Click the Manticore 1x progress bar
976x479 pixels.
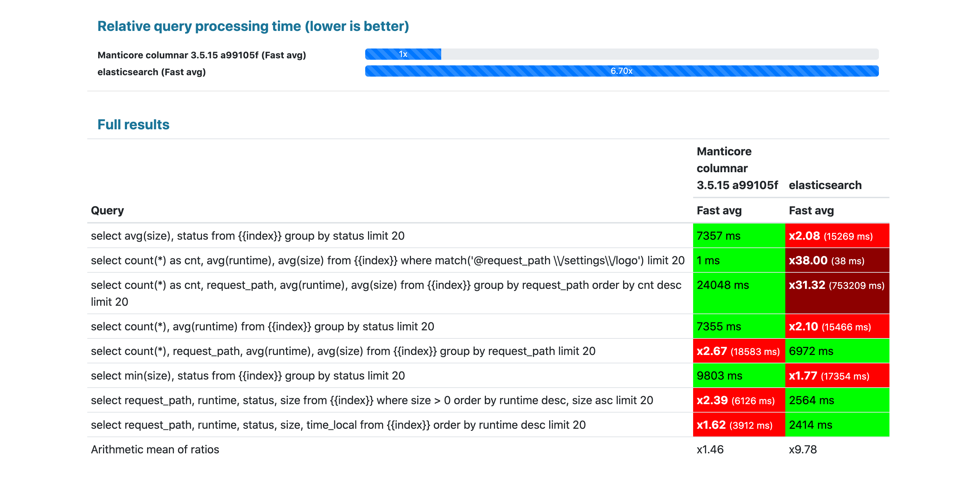(x=403, y=54)
